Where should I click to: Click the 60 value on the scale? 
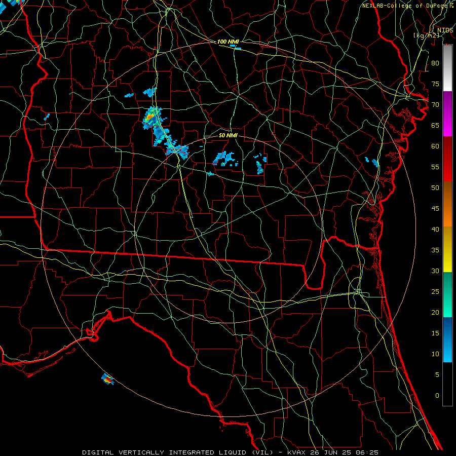tap(435, 146)
